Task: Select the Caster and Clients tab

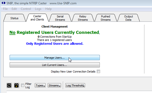Action: (37, 18)
